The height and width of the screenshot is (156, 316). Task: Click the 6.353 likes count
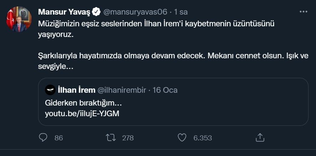203,138
